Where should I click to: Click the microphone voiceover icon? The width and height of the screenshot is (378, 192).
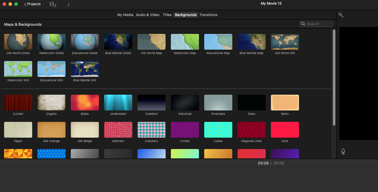(x=343, y=151)
